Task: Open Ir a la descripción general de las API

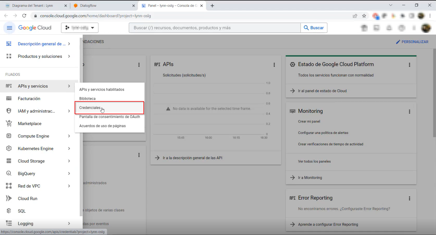Action: (192, 158)
